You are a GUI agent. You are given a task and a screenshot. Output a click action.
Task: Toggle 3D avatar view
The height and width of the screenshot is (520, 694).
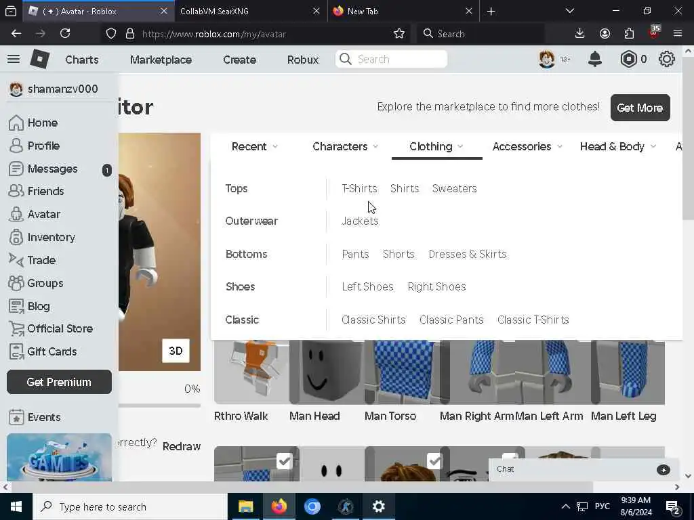176,351
